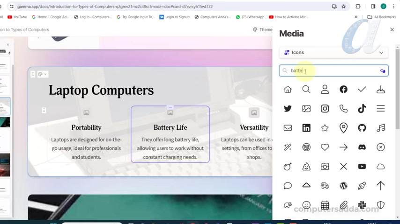Viewport: 400px width, 224px height.
Task: Pick the YouTube logo icon
Action: pyautogui.click(x=362, y=167)
